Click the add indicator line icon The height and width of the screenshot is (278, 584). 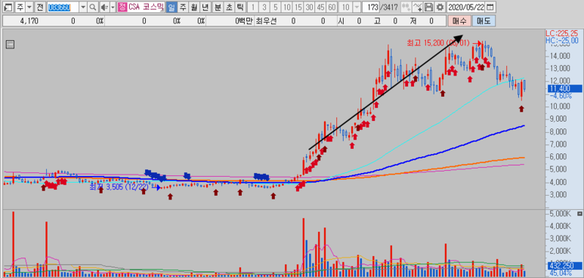(418, 7)
